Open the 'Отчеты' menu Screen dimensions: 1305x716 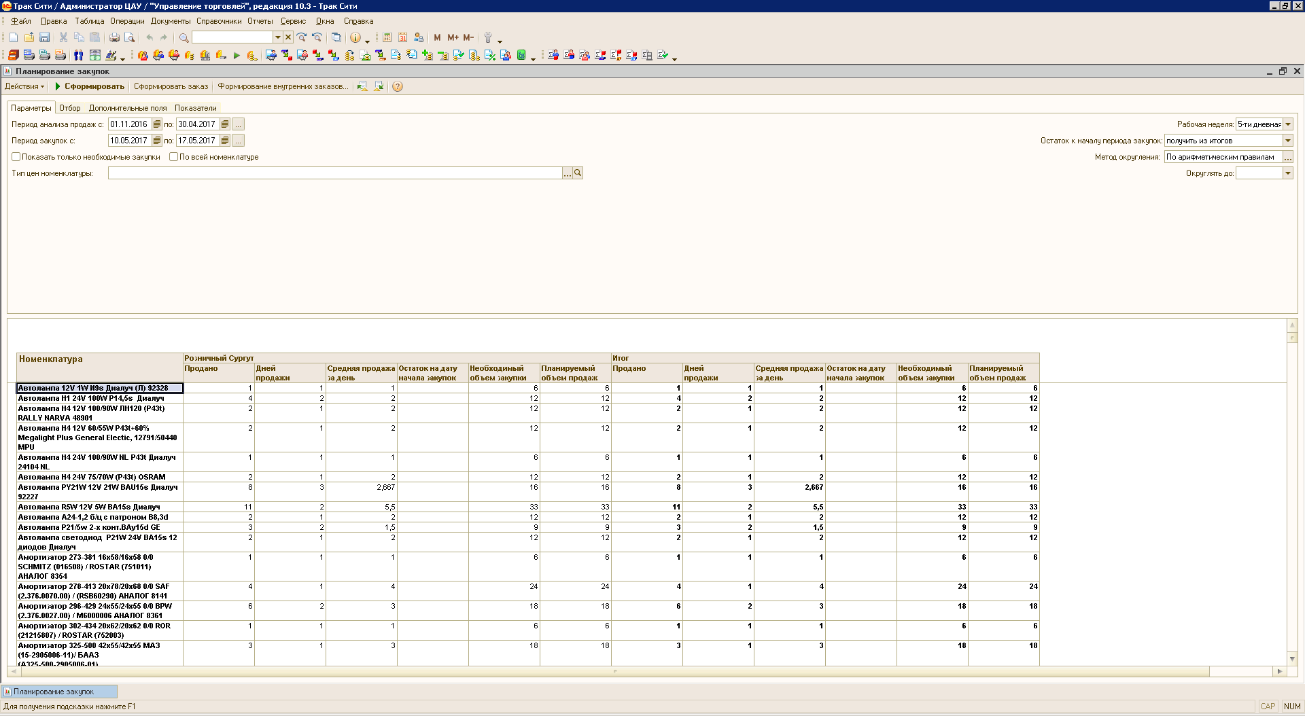click(260, 21)
